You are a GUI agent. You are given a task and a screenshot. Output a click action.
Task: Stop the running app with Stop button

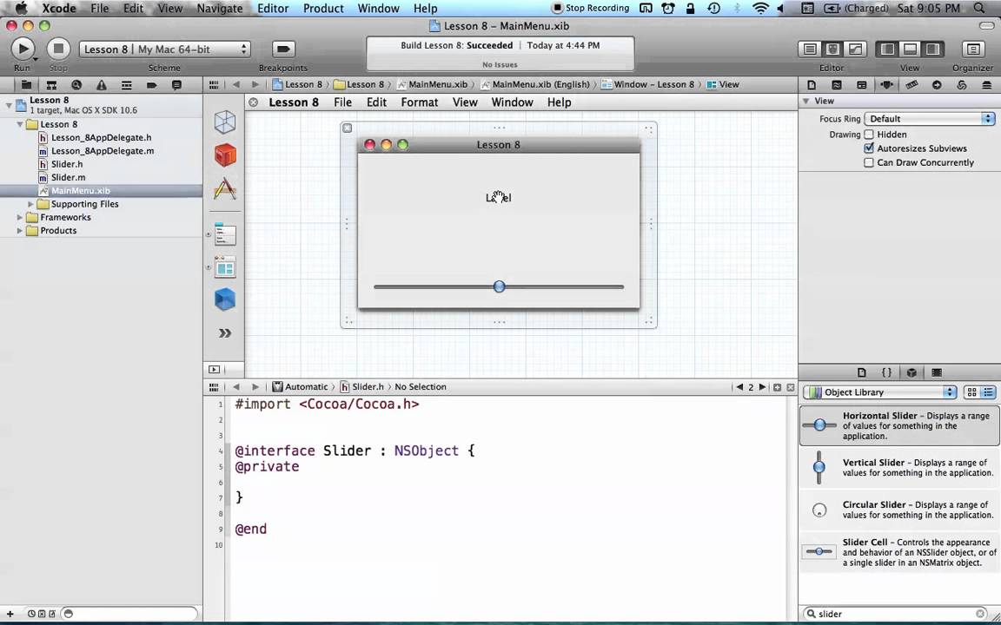pos(58,49)
